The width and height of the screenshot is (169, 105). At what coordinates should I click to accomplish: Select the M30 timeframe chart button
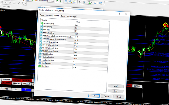pos(6,89)
